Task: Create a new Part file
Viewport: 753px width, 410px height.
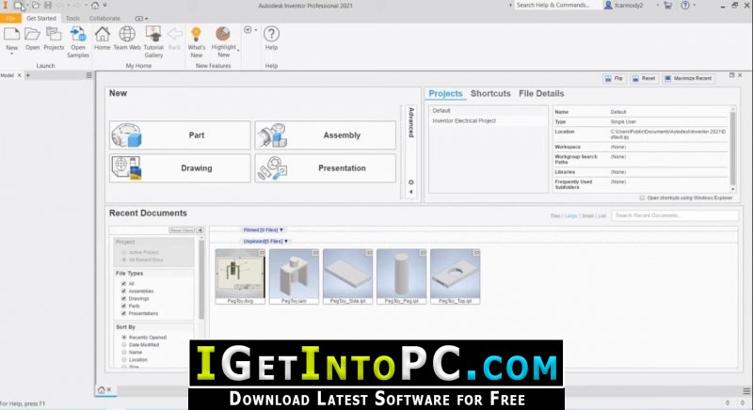Action: (x=180, y=135)
